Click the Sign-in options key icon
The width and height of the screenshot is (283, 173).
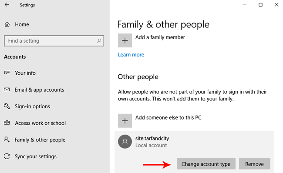(7, 106)
